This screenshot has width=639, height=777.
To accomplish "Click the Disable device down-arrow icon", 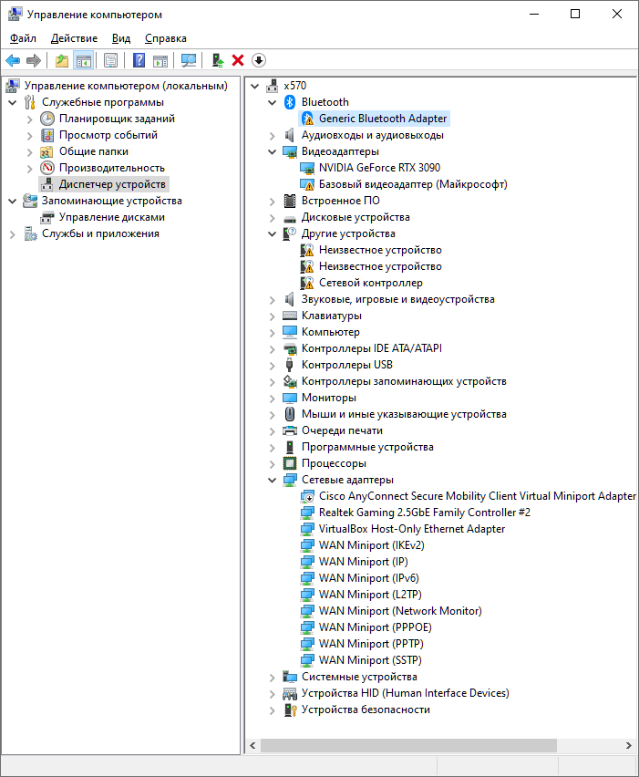I will tap(259, 60).
